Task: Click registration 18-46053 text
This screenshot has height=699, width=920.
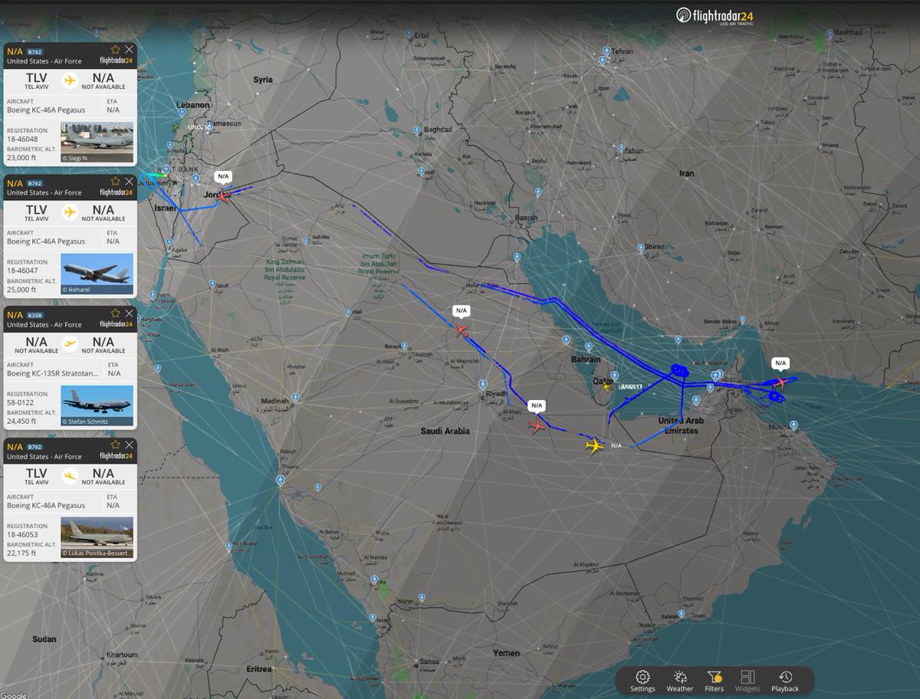Action: pyautogui.click(x=21, y=535)
